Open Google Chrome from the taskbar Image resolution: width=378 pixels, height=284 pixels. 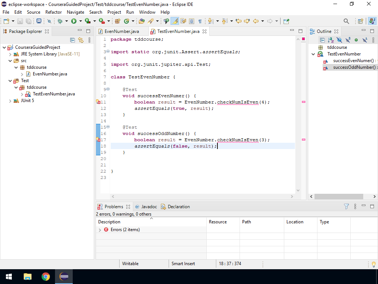[x=46, y=277]
